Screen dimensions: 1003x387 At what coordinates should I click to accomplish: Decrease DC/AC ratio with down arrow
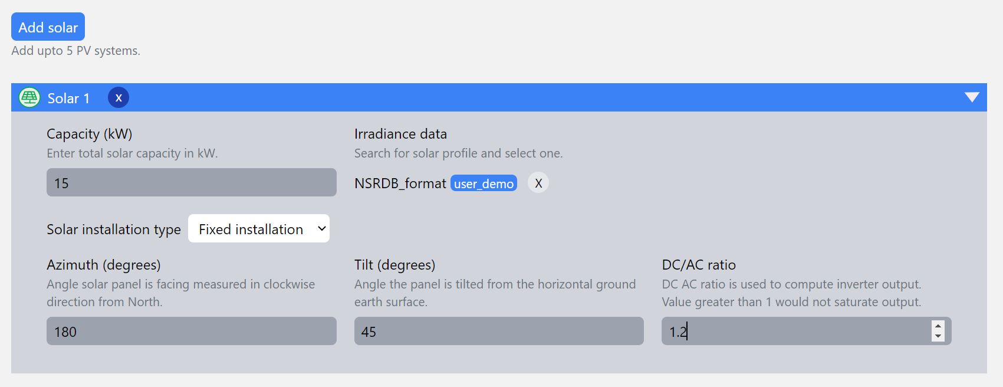click(938, 337)
